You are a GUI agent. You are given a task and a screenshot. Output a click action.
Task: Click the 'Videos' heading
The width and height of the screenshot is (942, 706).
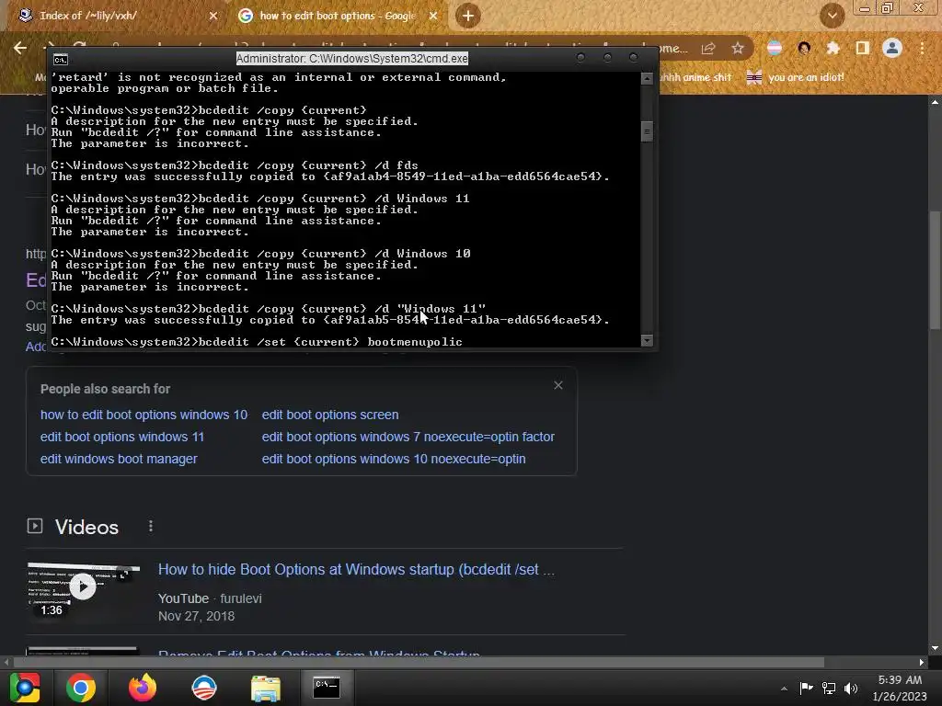point(86,527)
